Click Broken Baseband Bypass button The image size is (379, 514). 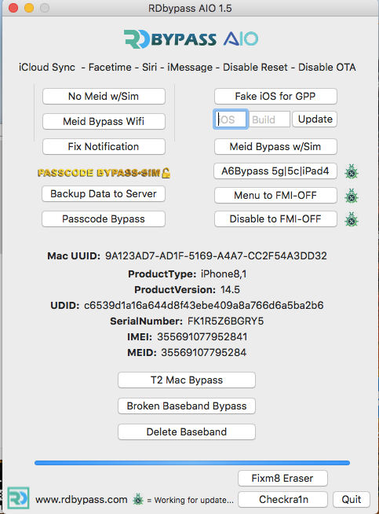tap(187, 406)
